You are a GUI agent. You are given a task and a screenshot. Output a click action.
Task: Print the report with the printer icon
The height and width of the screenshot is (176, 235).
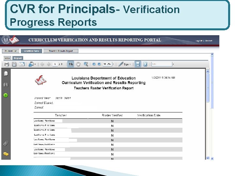(7, 64)
